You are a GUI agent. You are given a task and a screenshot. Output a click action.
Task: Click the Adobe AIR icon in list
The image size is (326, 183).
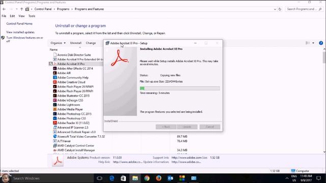click(55, 73)
